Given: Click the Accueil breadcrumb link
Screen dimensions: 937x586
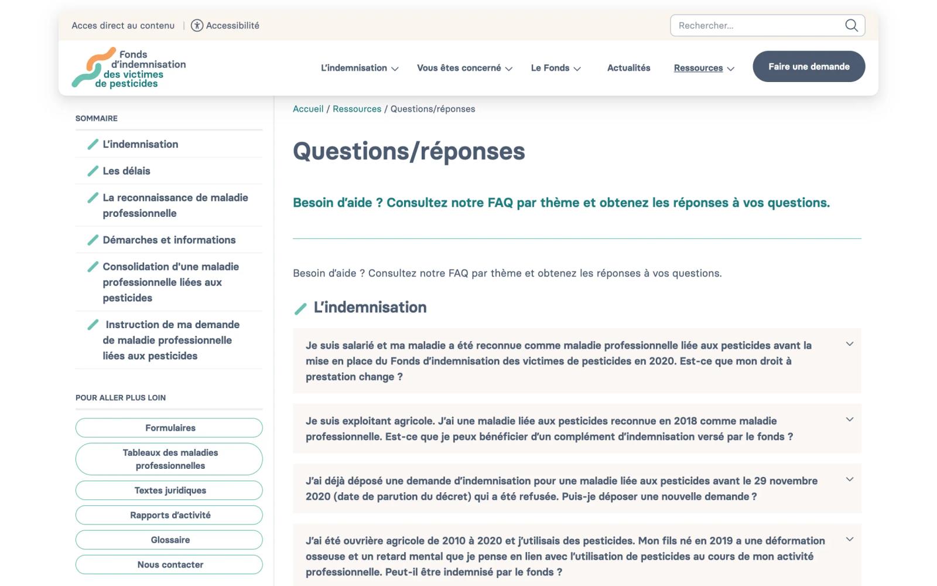Looking at the screenshot, I should coord(308,109).
